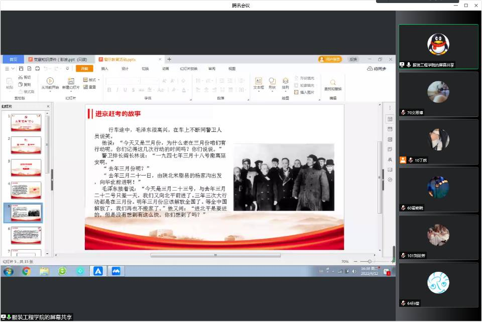Screen dimensions: 482x322
Task: Switch to the Insert ribbon tab
Action: pos(104,69)
